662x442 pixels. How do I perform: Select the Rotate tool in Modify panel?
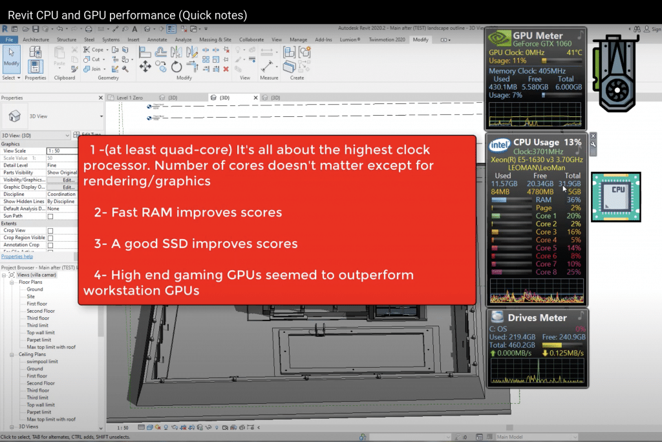tap(176, 67)
